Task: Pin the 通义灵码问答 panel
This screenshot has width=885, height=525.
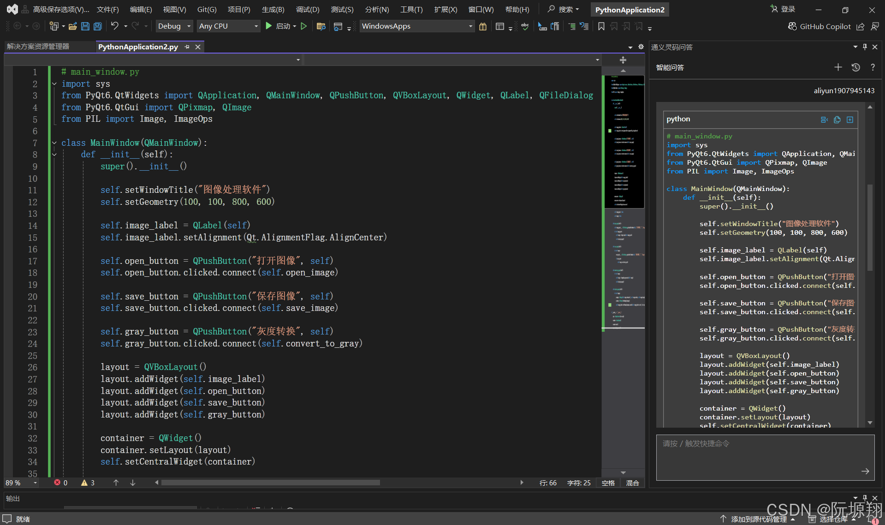Action: [865, 47]
